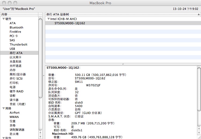Open the 读卡器 card reader entry
The image size is (201, 139).
click(14, 100)
